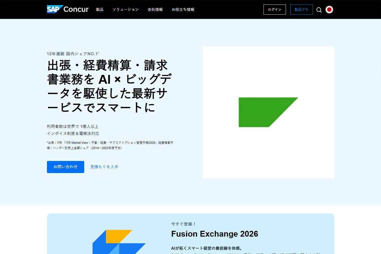381x254 pixels.
Task: Click the ログイン button
Action: pyautogui.click(x=275, y=10)
